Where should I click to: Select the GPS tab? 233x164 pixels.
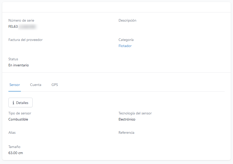pyautogui.click(x=55, y=85)
